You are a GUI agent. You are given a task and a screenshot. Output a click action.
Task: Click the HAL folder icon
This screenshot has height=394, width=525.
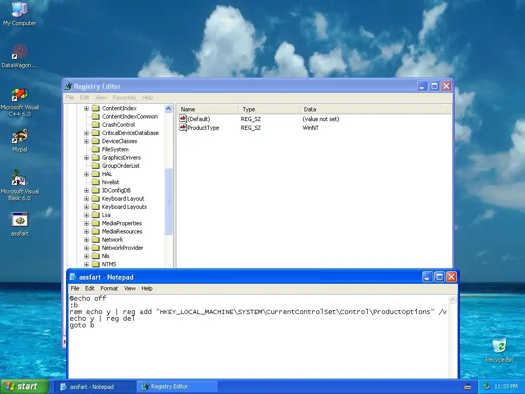coord(96,174)
